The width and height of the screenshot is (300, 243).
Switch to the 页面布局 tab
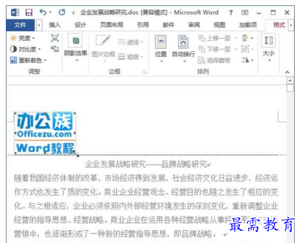click(111, 25)
